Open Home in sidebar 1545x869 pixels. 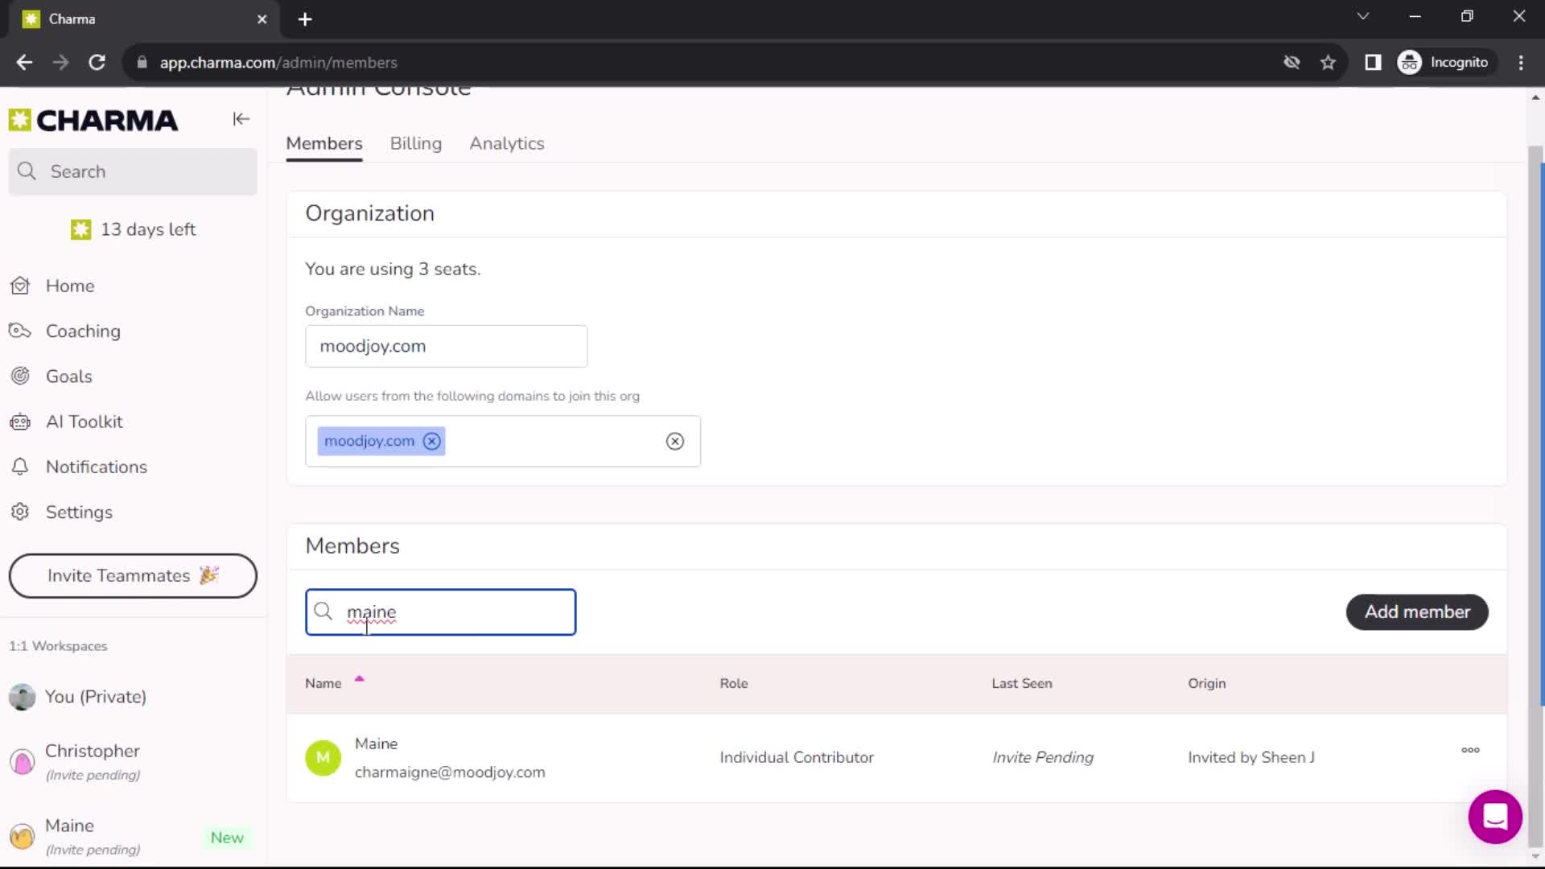point(70,286)
